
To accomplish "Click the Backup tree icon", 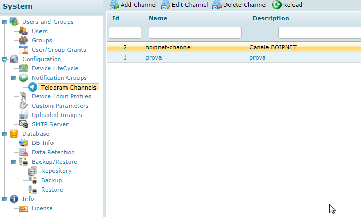I will point(33,180).
